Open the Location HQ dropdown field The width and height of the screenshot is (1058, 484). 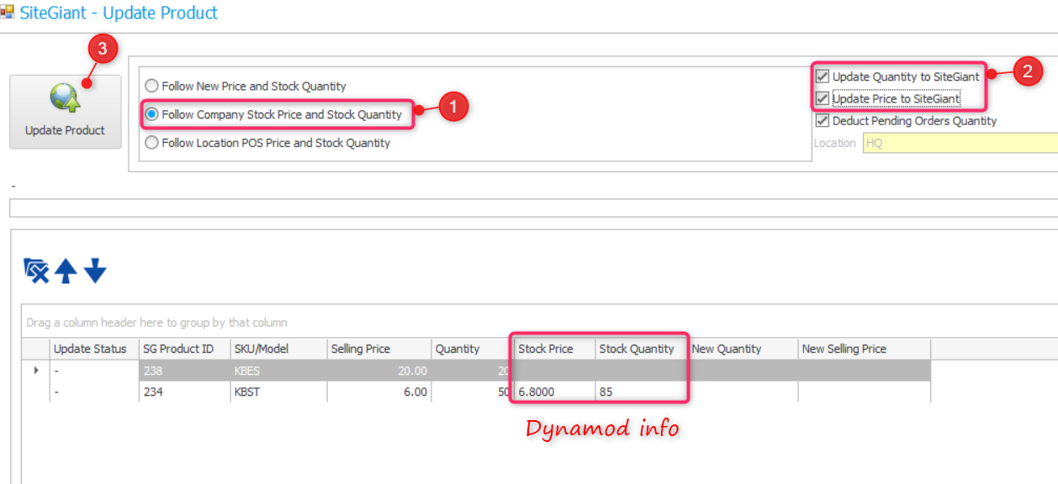click(x=960, y=143)
